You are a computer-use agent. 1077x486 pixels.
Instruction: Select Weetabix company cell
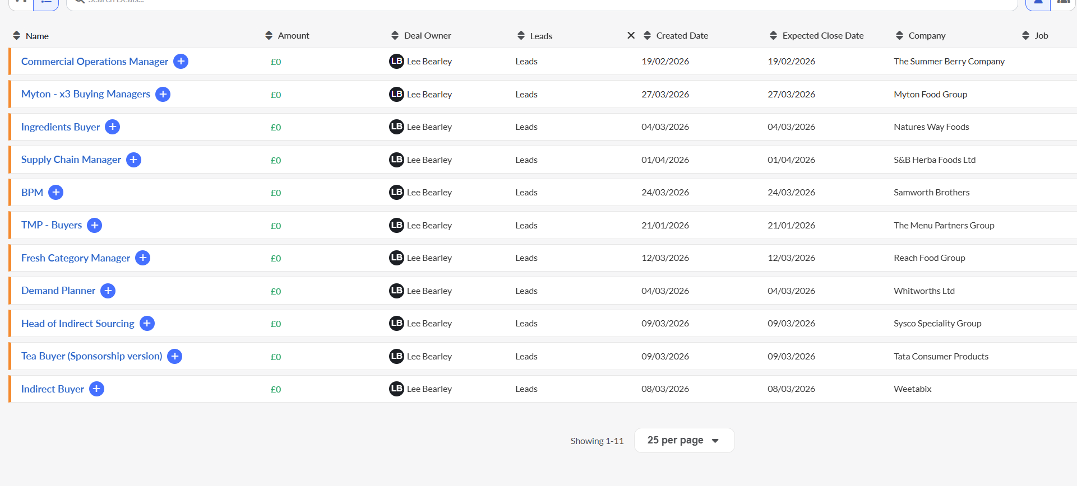[x=913, y=389]
